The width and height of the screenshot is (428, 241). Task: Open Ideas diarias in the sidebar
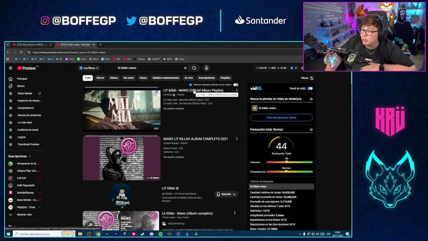coord(25,93)
